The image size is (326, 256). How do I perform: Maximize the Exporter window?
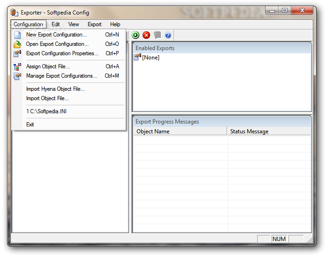click(285, 11)
